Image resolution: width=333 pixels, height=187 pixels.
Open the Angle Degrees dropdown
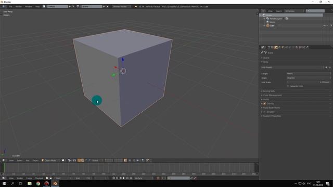(309, 78)
